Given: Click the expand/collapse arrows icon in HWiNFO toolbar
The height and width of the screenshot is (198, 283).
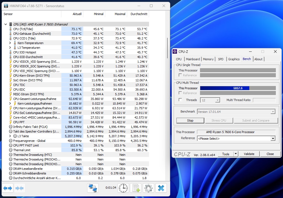Looking at the screenshot, I should pyautogui.click(x=8, y=188).
